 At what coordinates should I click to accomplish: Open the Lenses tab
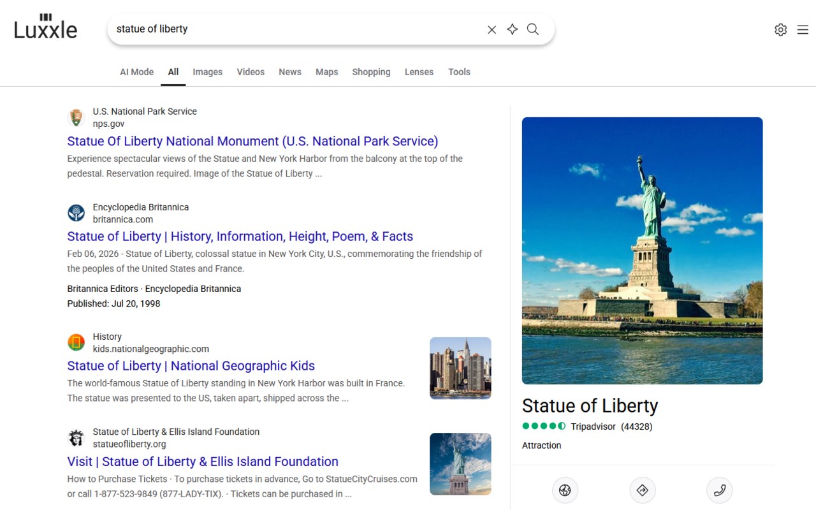coord(419,72)
